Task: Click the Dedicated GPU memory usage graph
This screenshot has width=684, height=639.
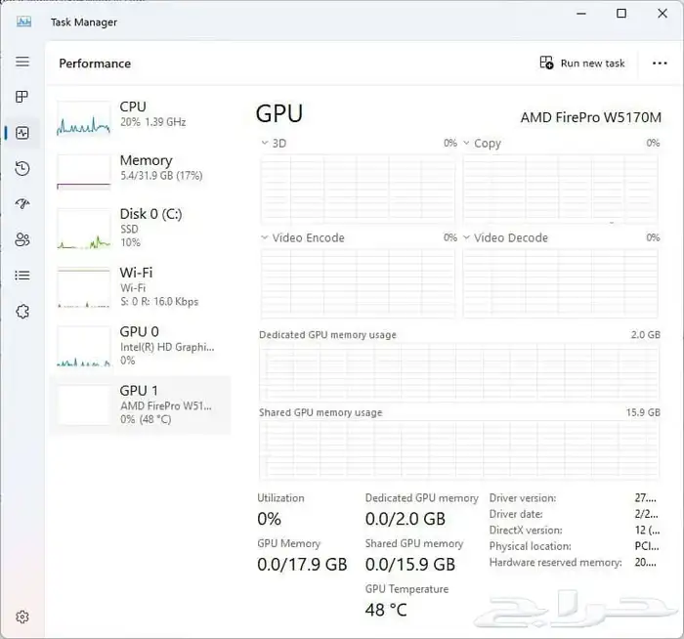Action: click(x=459, y=371)
